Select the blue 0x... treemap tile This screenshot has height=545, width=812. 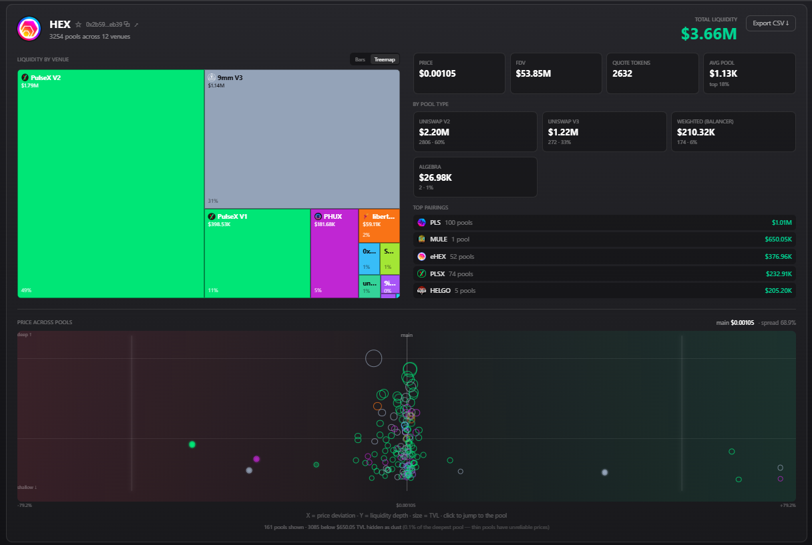coord(369,259)
